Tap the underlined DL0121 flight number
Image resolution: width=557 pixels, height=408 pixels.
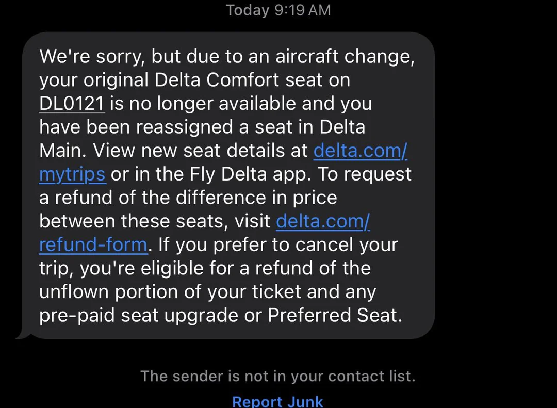tap(72, 104)
